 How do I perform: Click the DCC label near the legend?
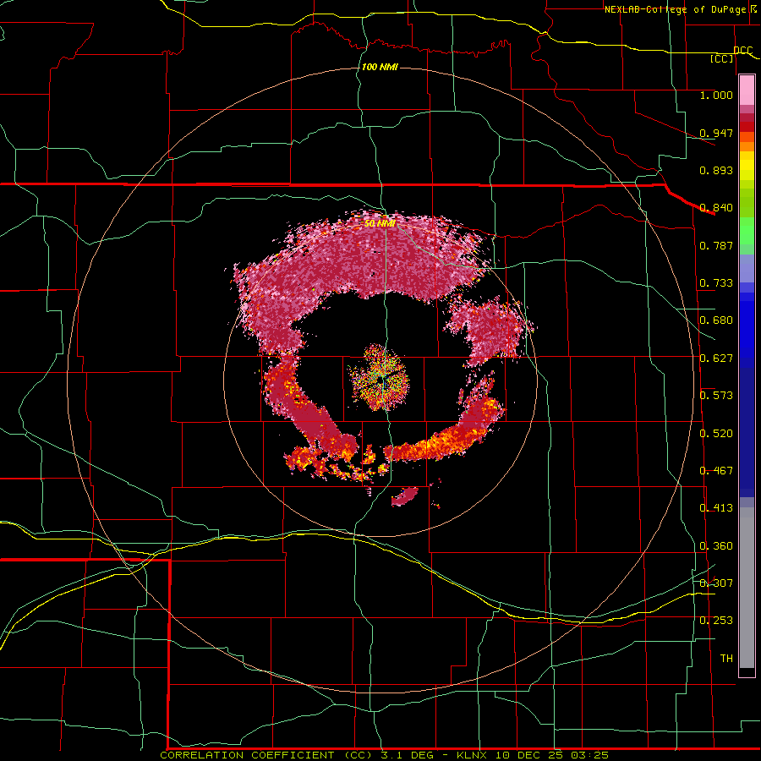pyautogui.click(x=743, y=50)
